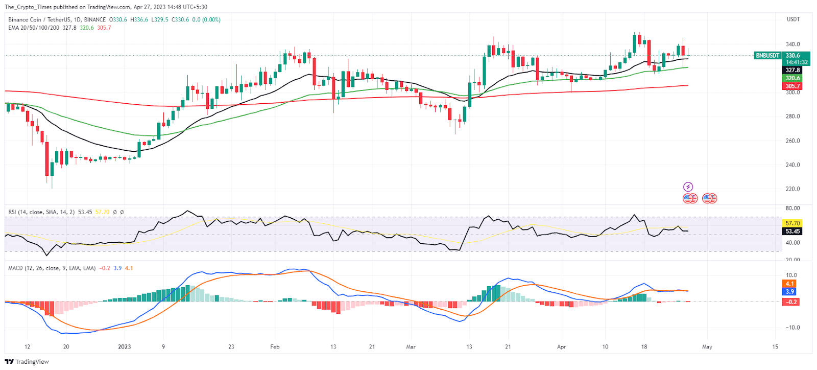Select the green 320.6 EMA axis label
The image size is (817, 370).
coord(792,78)
